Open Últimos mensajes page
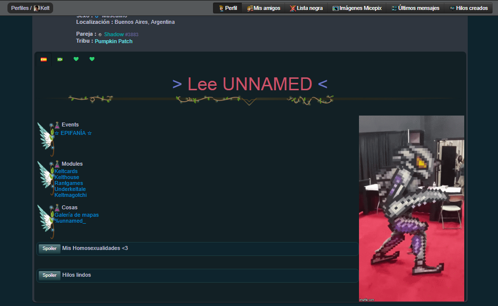Viewport: 498px width, 306px height. (416, 8)
